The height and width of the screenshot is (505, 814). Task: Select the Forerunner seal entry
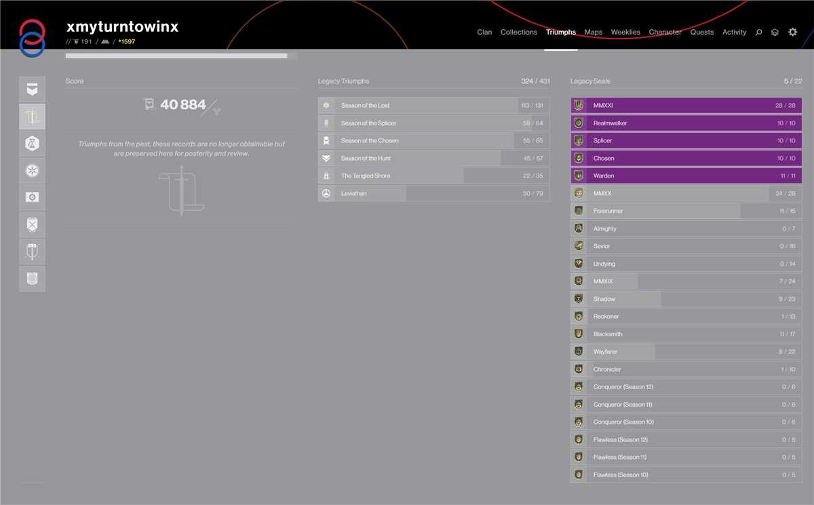pyautogui.click(x=686, y=211)
